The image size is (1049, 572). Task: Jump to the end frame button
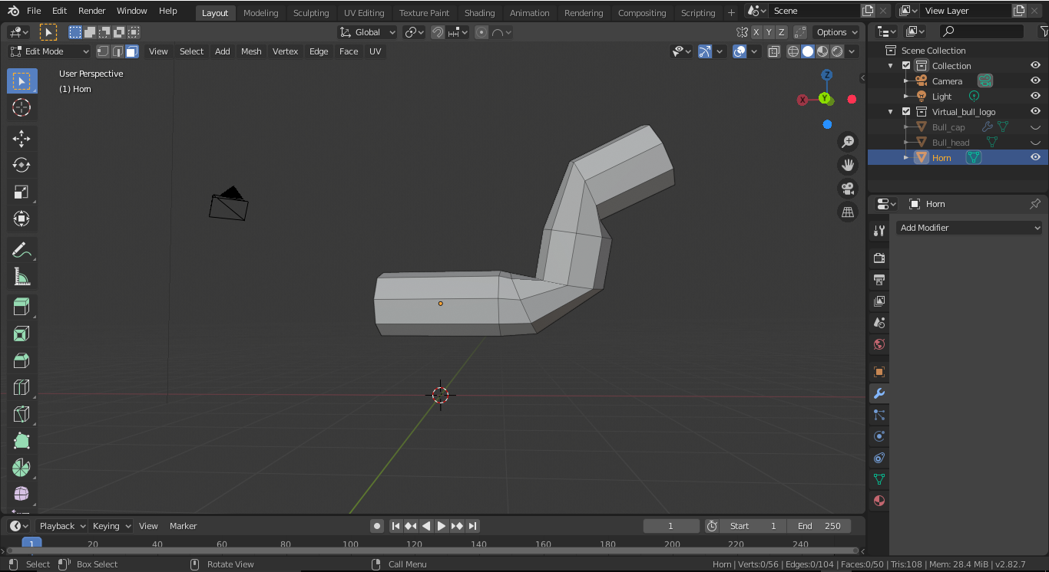(x=473, y=526)
